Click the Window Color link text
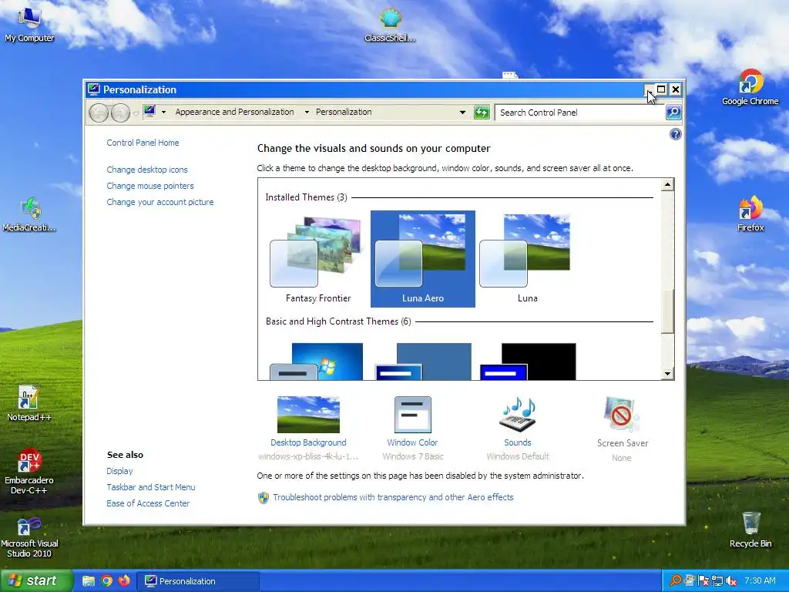The width and height of the screenshot is (789, 592). 413,442
